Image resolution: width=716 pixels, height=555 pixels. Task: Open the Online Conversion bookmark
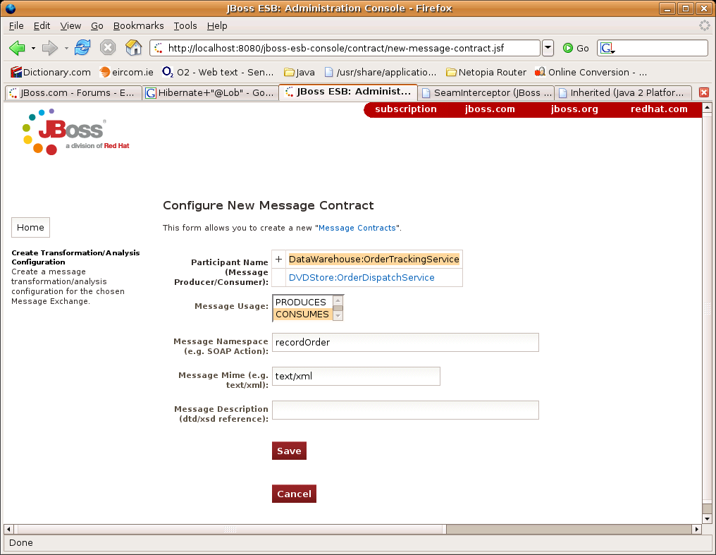click(591, 72)
